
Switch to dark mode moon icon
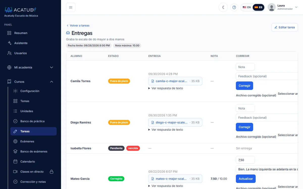(223, 7)
